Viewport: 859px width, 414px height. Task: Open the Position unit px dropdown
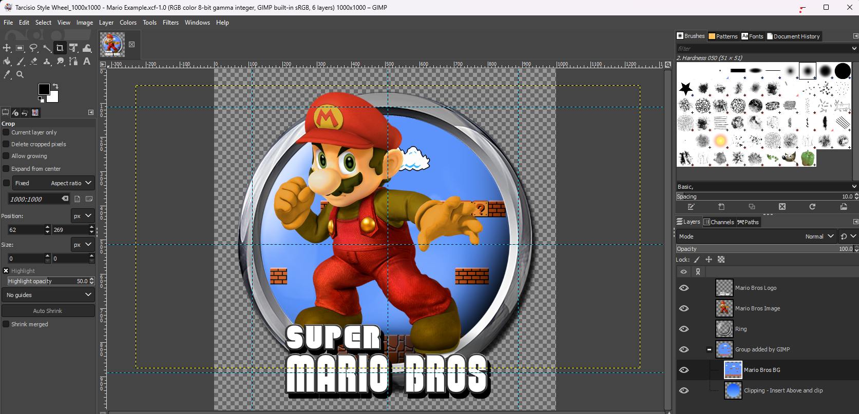coord(83,216)
